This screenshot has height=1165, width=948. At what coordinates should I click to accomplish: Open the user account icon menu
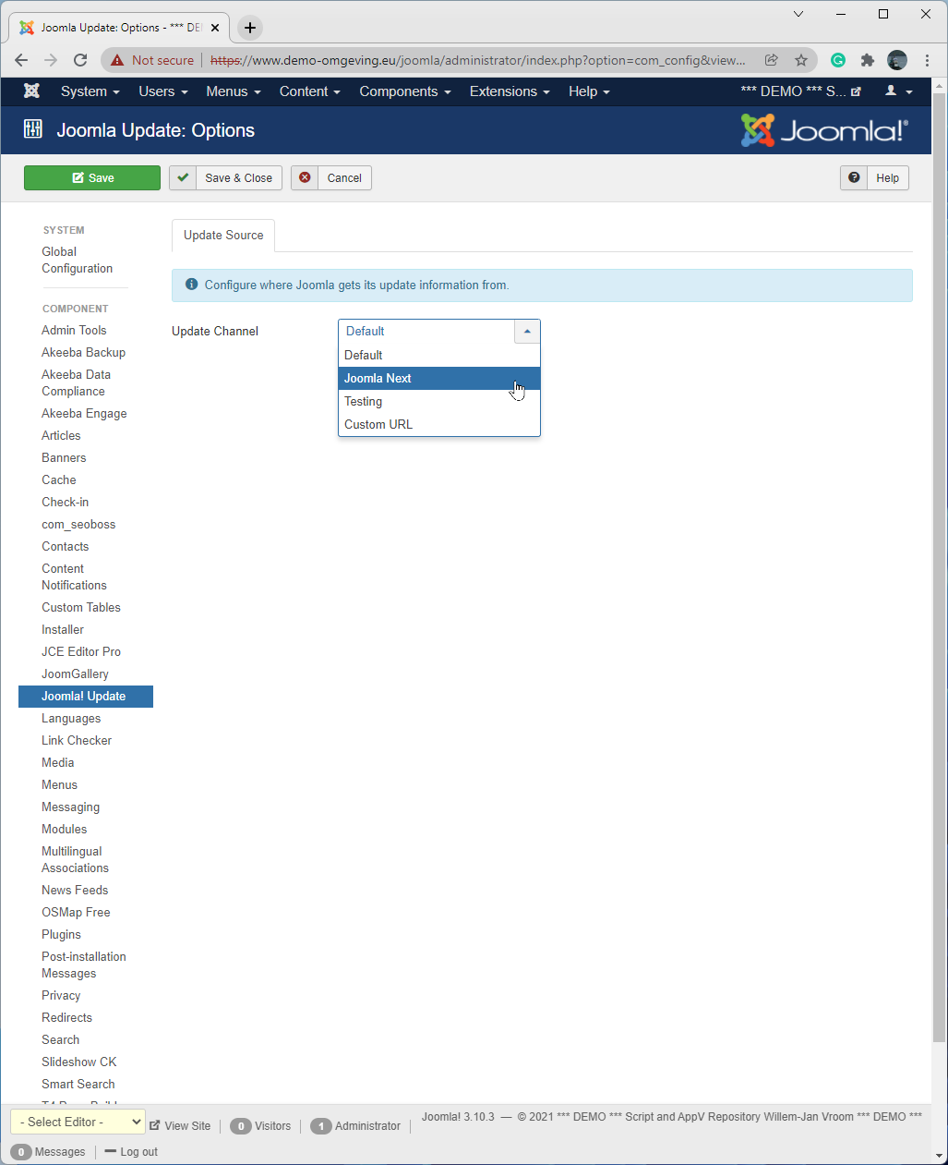pyautogui.click(x=897, y=91)
